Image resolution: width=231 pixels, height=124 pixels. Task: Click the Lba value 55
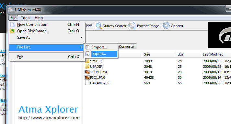[179, 83]
